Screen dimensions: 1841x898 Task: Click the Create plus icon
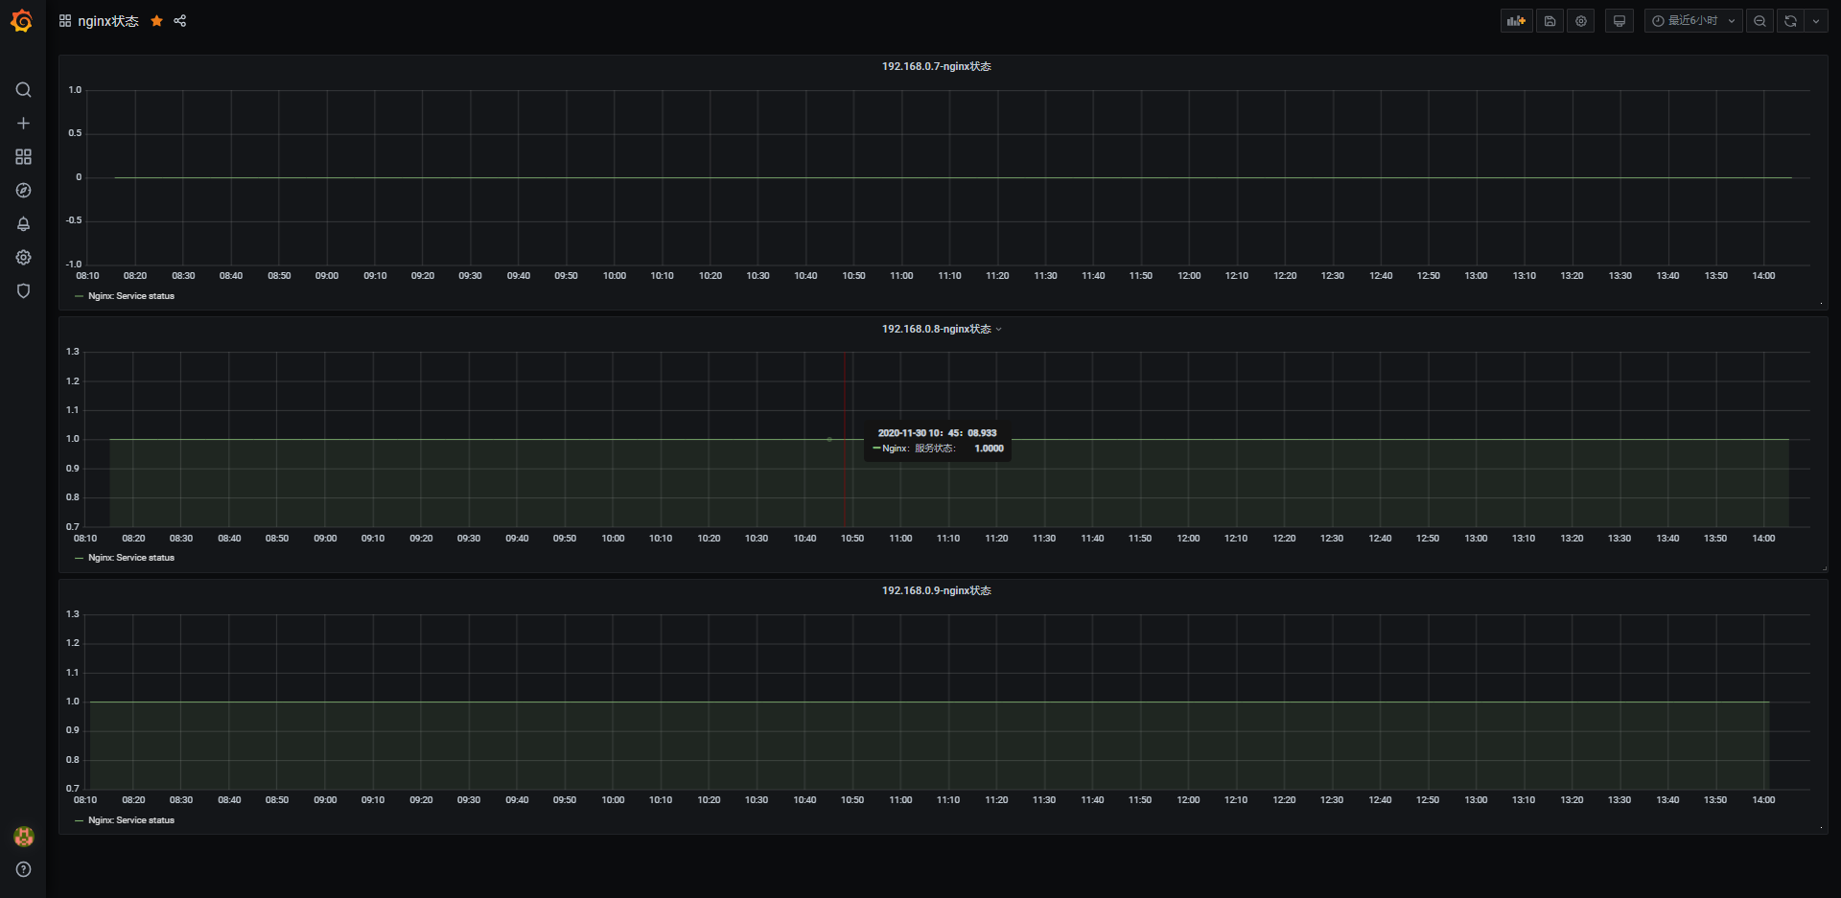[x=24, y=124]
